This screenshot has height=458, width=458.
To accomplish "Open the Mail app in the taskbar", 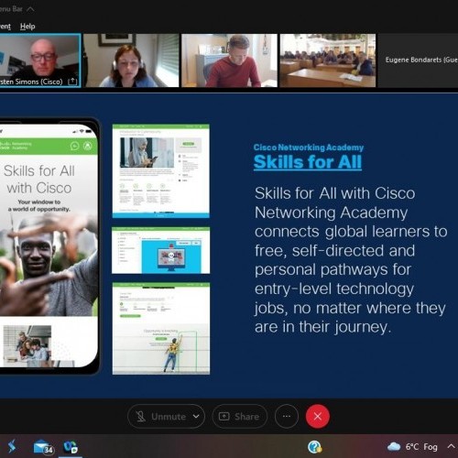I will coord(43,448).
